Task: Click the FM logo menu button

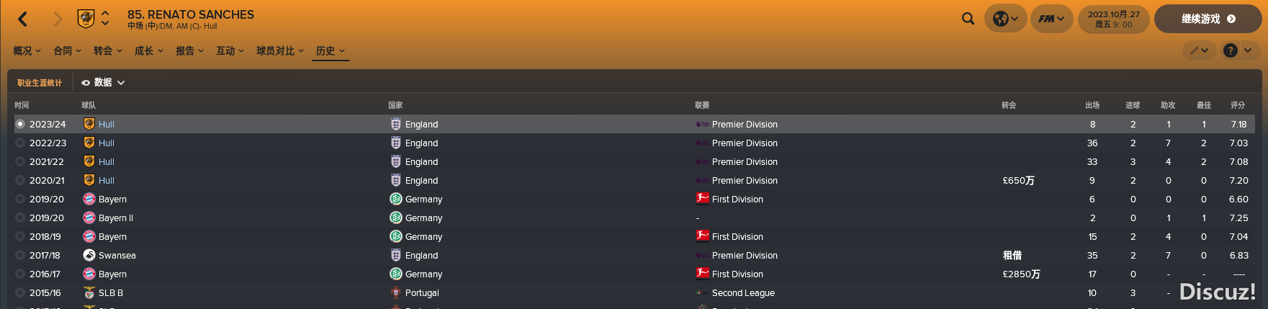Action: pyautogui.click(x=1051, y=19)
